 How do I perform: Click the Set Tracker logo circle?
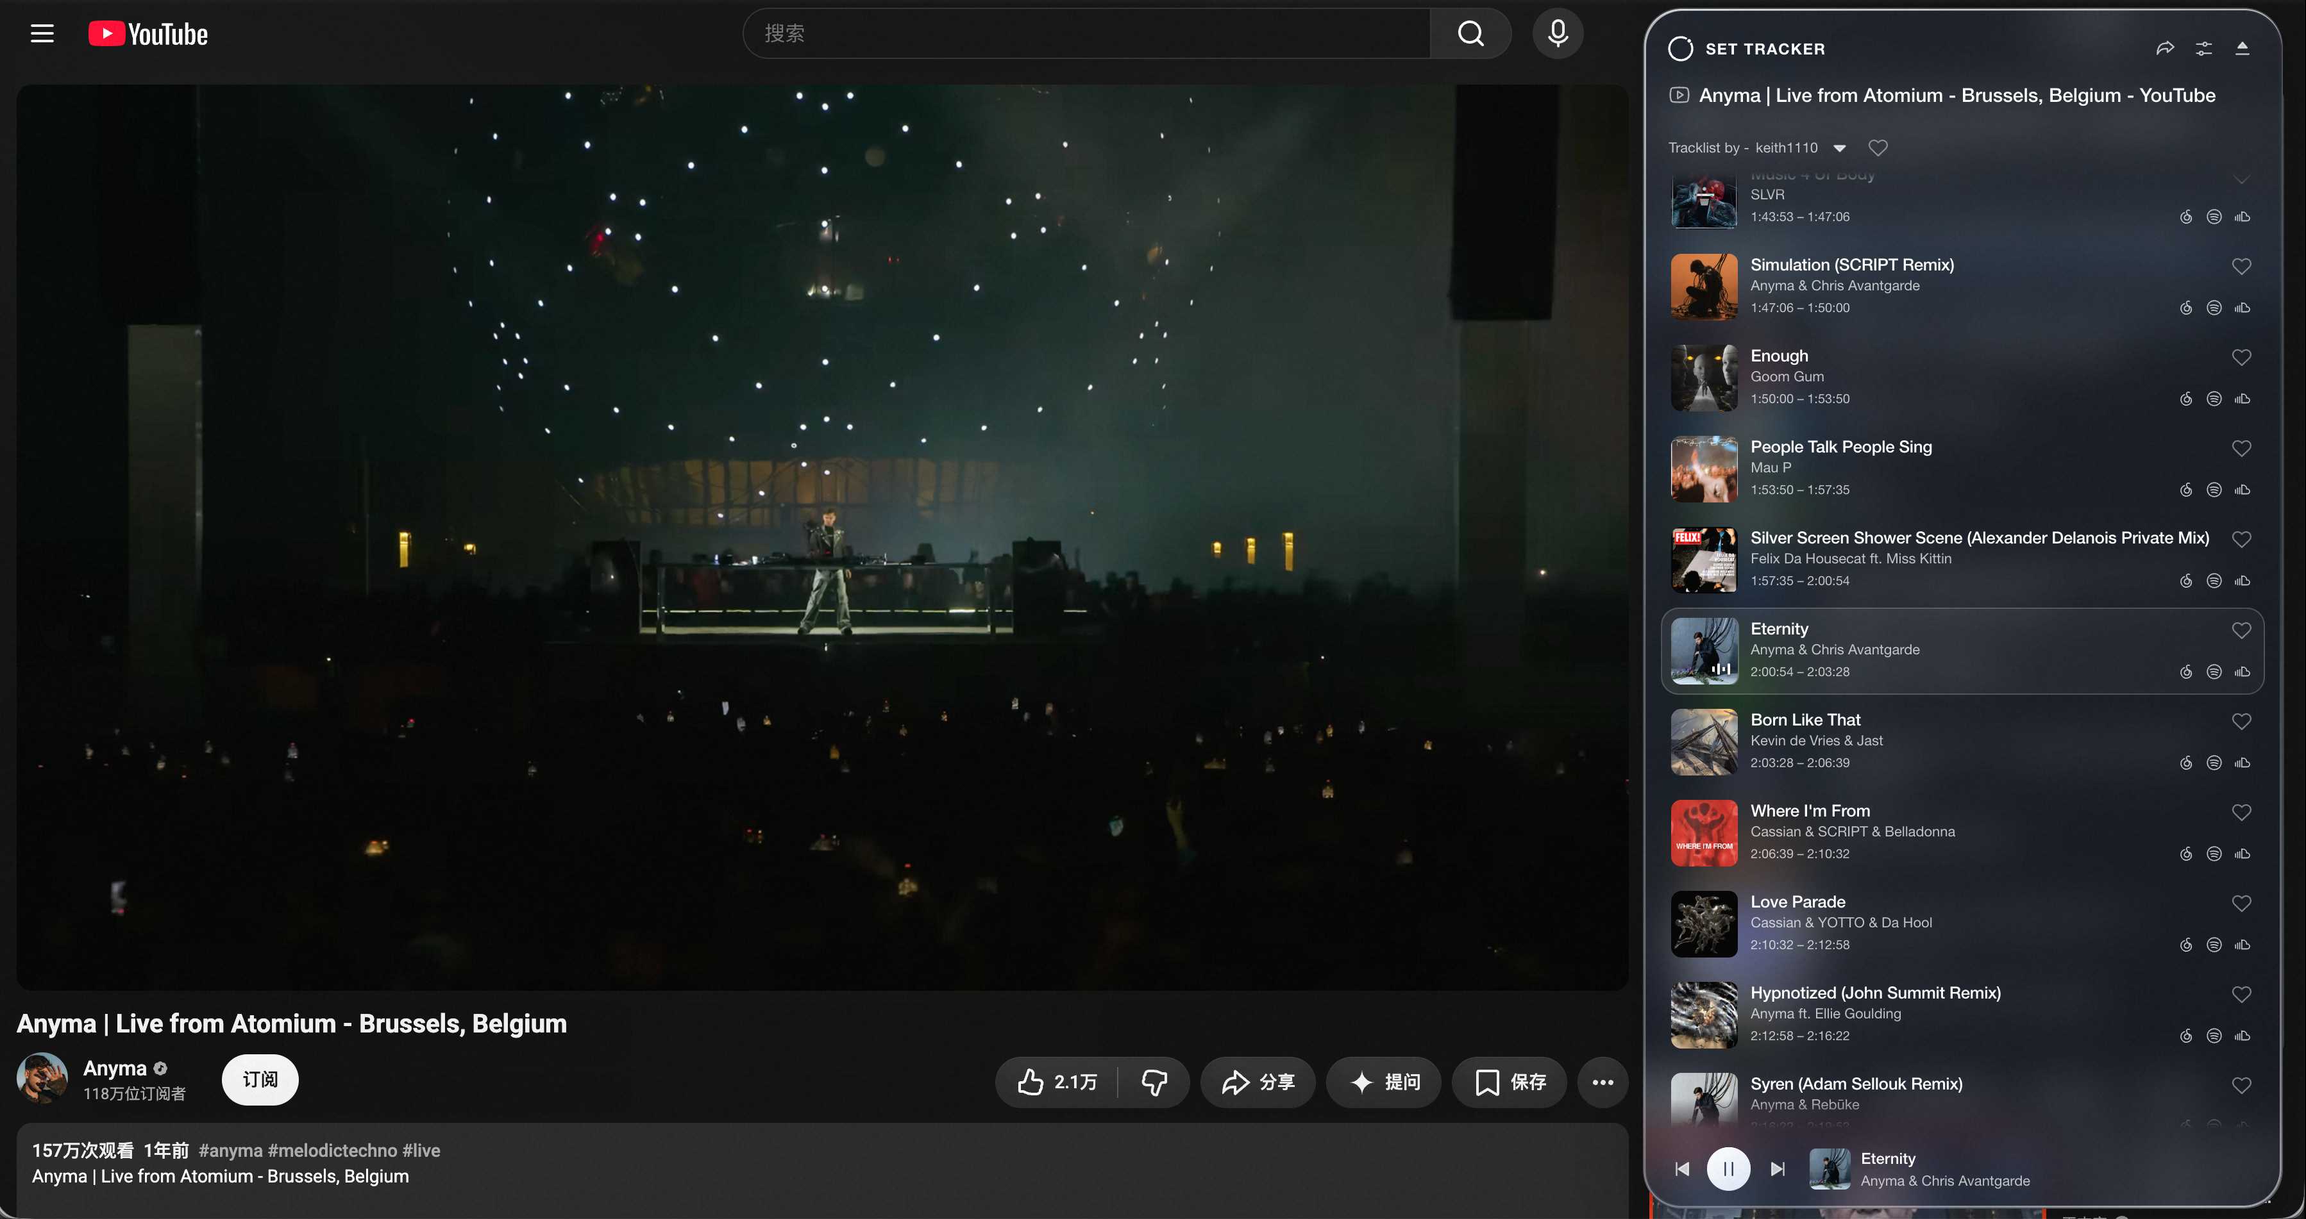click(1680, 48)
